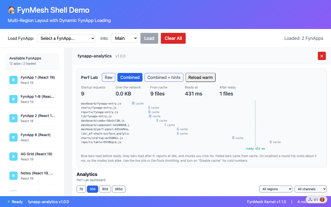Select the Combined mode

pos(130,77)
